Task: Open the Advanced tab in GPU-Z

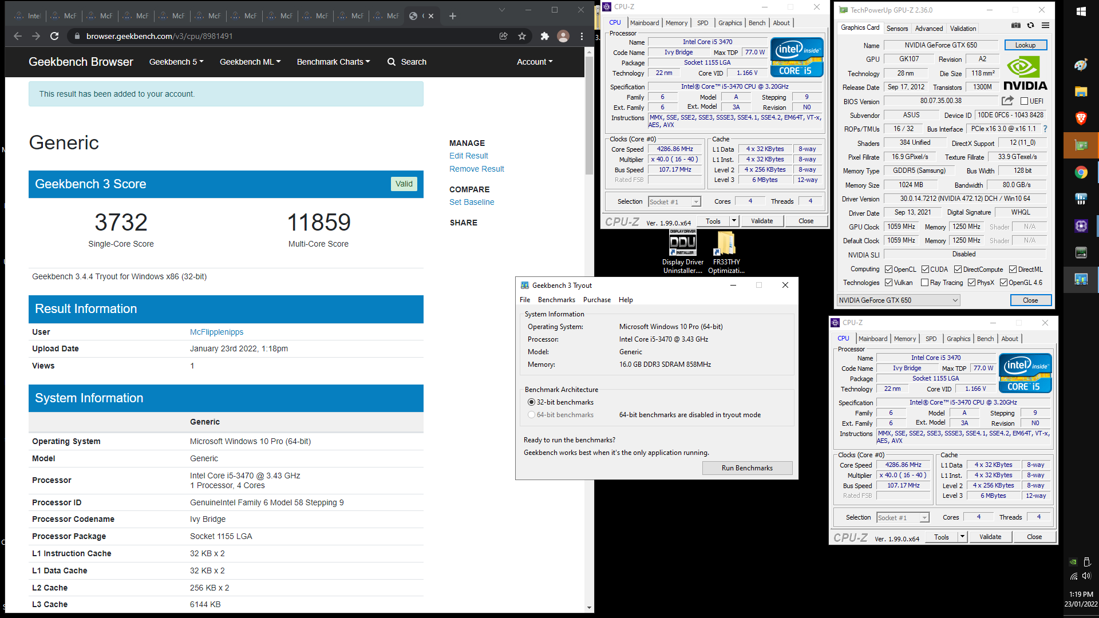Action: (x=928, y=29)
